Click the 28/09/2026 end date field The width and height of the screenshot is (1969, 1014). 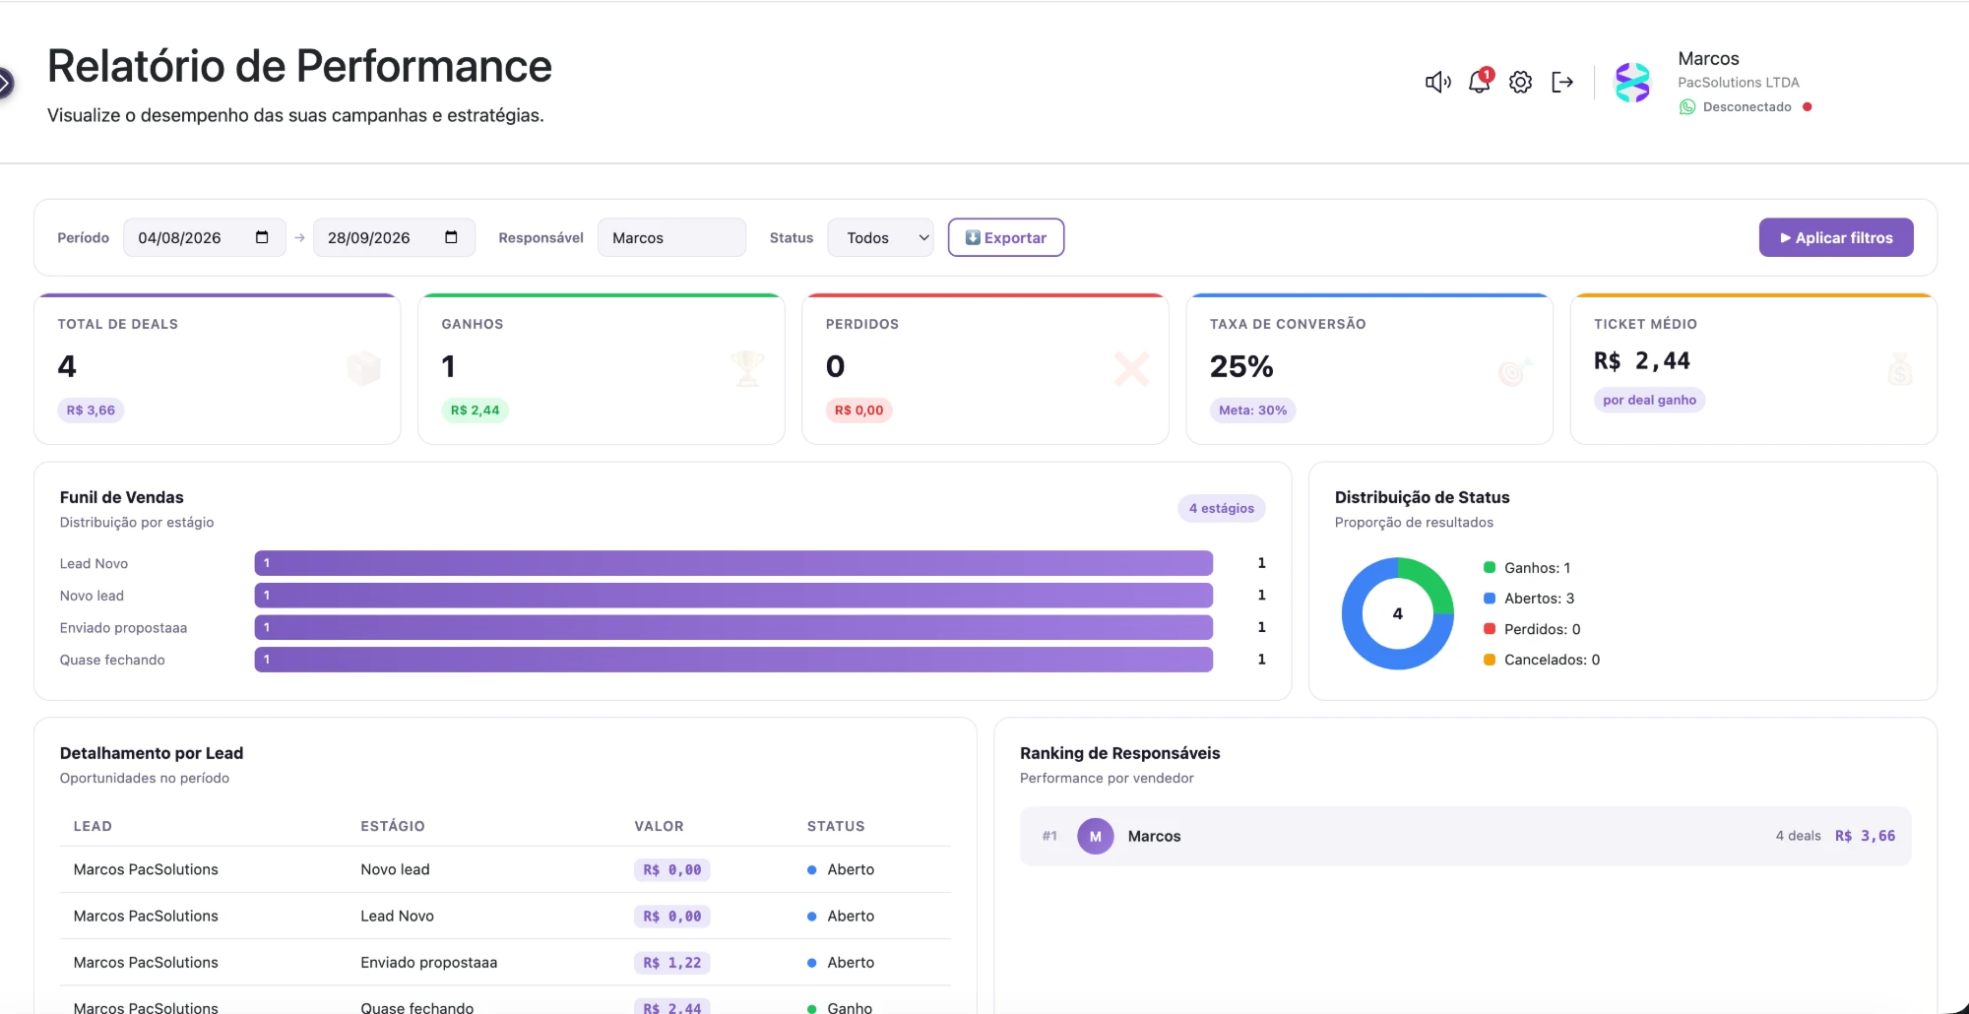(x=394, y=237)
